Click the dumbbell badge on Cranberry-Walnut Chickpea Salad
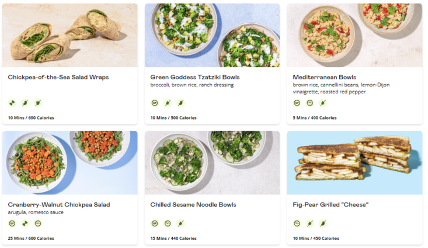This screenshot has height=248, width=428. point(25,223)
